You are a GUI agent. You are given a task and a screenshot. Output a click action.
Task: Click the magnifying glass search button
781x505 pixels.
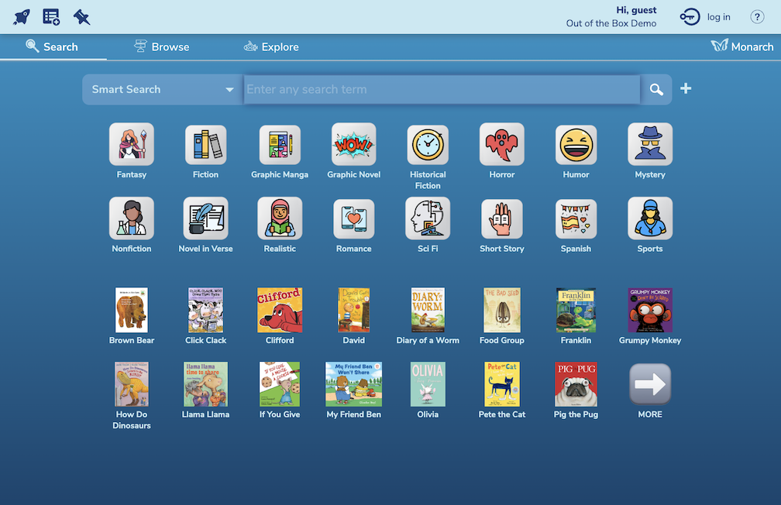click(656, 90)
